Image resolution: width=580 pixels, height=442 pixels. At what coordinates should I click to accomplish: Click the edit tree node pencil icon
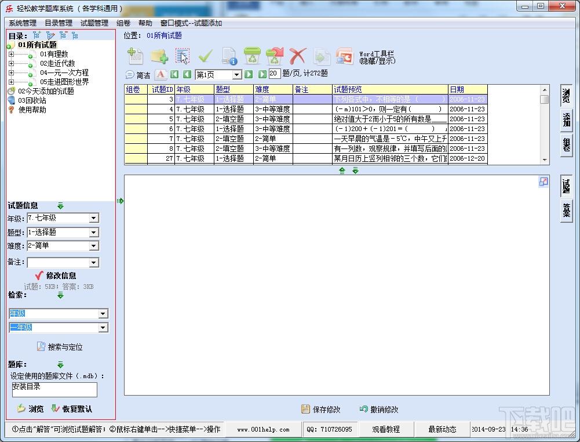[50, 35]
